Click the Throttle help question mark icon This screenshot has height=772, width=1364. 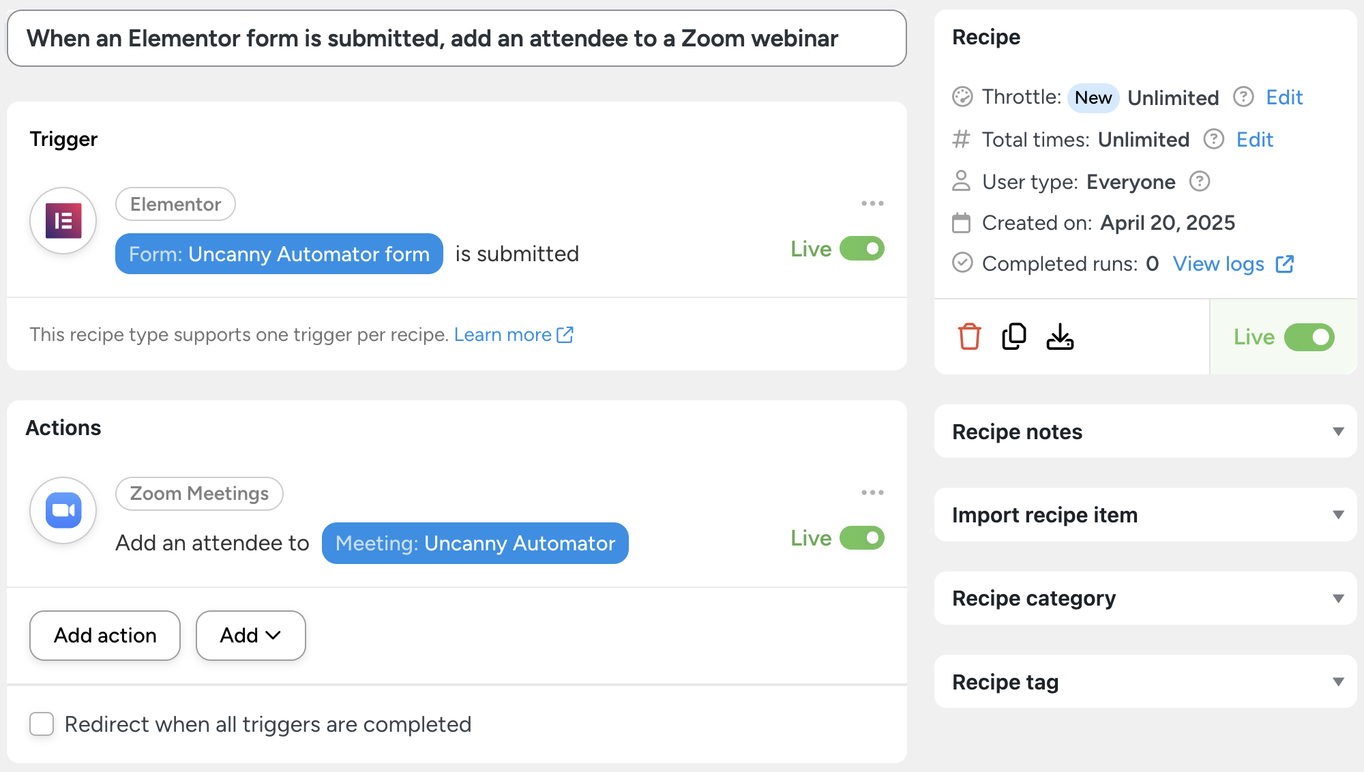[1243, 98]
